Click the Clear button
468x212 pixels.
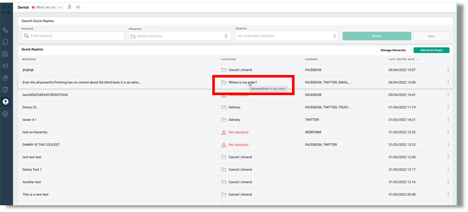pyautogui.click(x=431, y=36)
